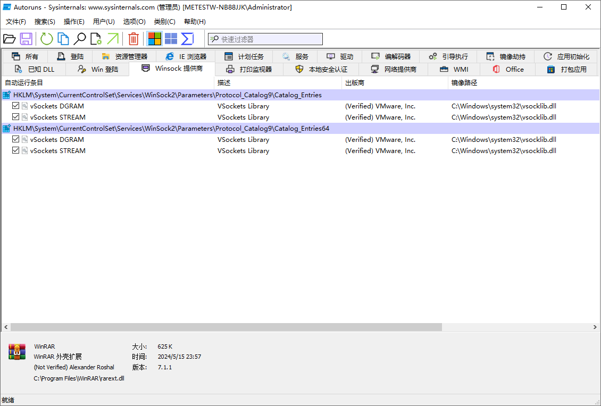
Task: Click the version value 7.1.1
Action: (165, 367)
